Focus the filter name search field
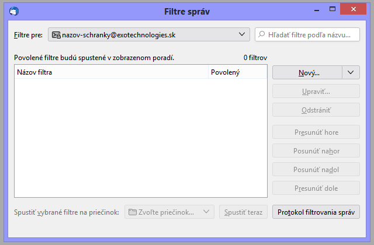Viewport: 374px width, 245px height. click(307, 34)
